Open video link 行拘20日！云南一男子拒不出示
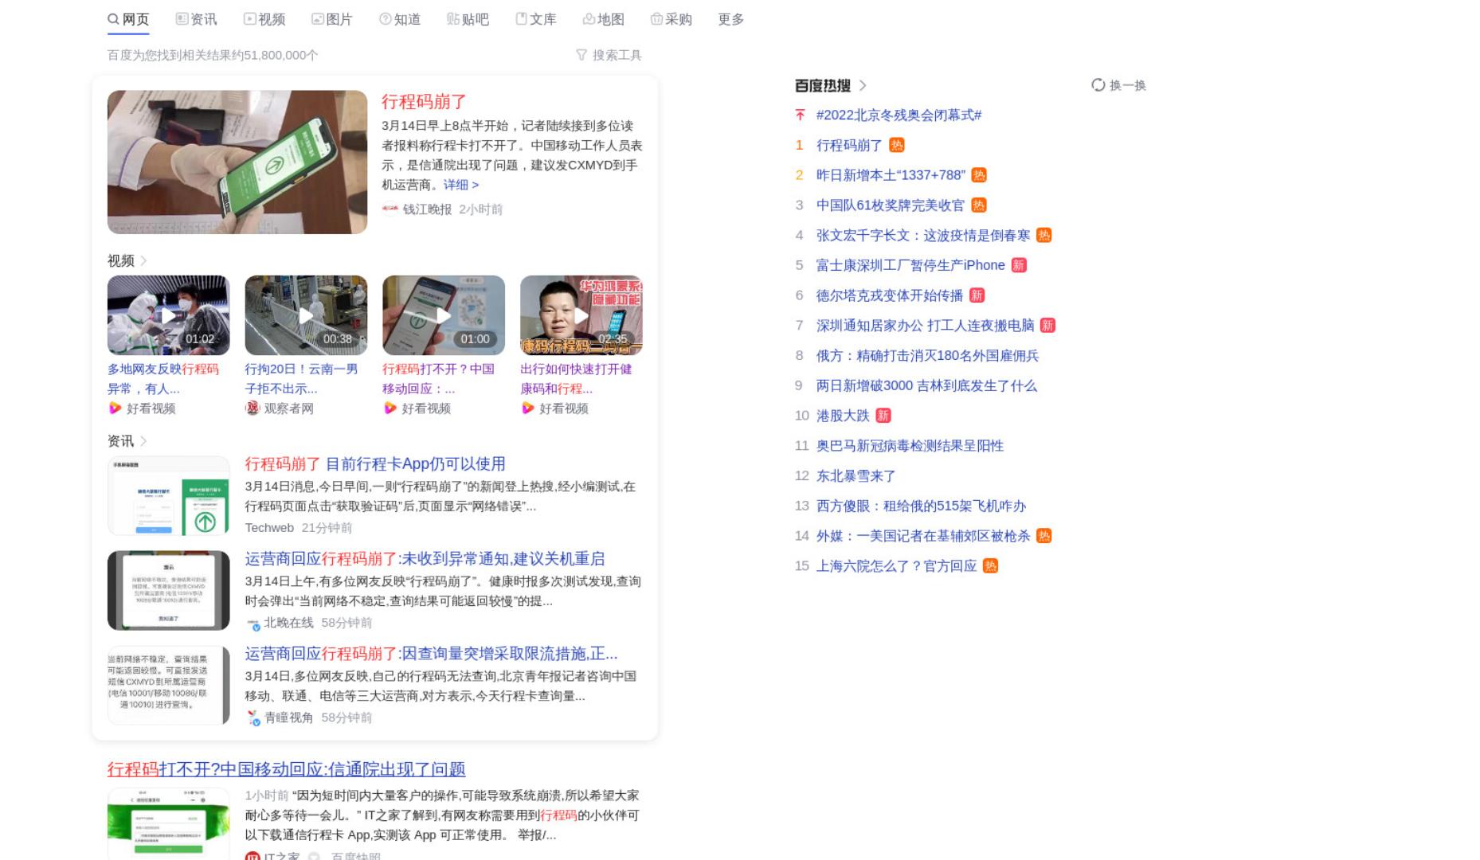Image resolution: width=1480 pixels, height=860 pixels. tap(301, 379)
